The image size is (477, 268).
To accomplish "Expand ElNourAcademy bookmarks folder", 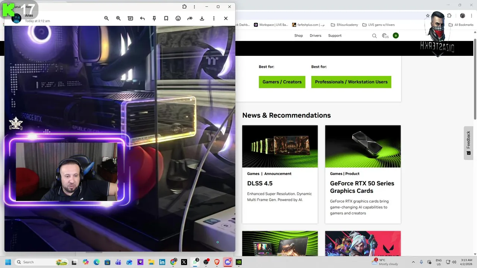I will click(x=344, y=25).
